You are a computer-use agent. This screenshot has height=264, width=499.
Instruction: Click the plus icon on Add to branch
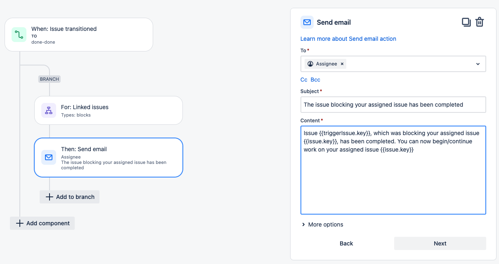[49, 197]
